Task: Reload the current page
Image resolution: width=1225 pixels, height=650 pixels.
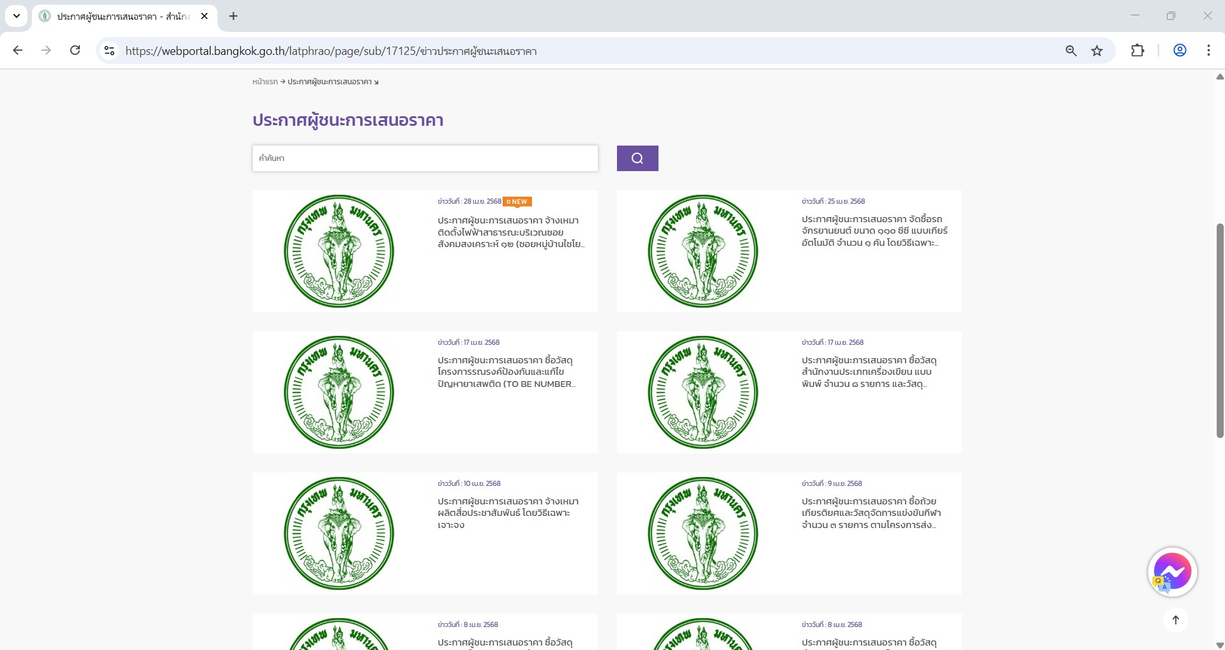Action: [x=75, y=50]
